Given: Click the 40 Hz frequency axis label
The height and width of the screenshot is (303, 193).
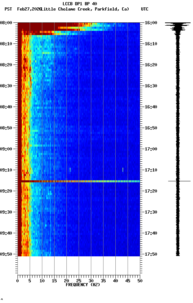Looking at the screenshot, I should (x=115, y=281).
